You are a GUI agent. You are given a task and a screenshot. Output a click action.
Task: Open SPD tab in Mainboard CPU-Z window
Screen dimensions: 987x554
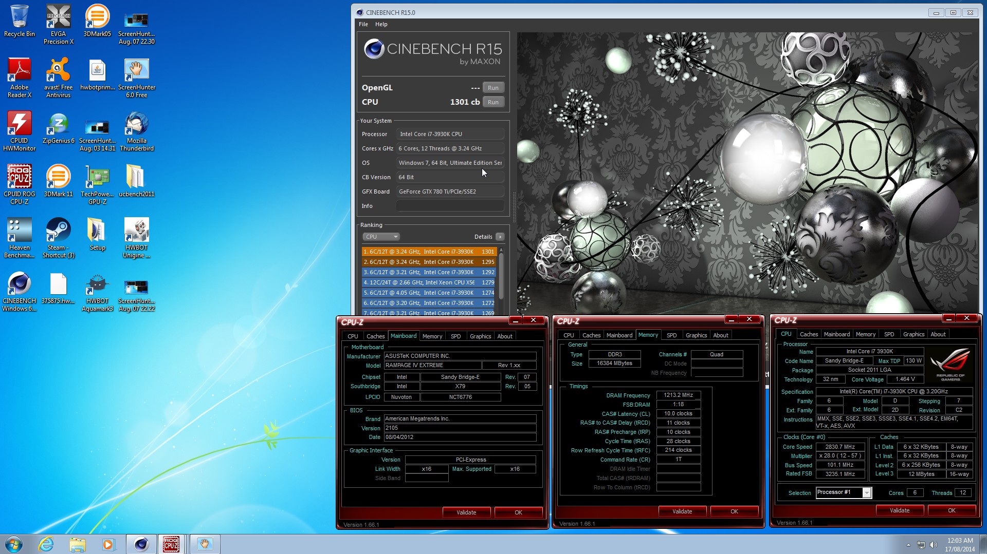point(456,336)
